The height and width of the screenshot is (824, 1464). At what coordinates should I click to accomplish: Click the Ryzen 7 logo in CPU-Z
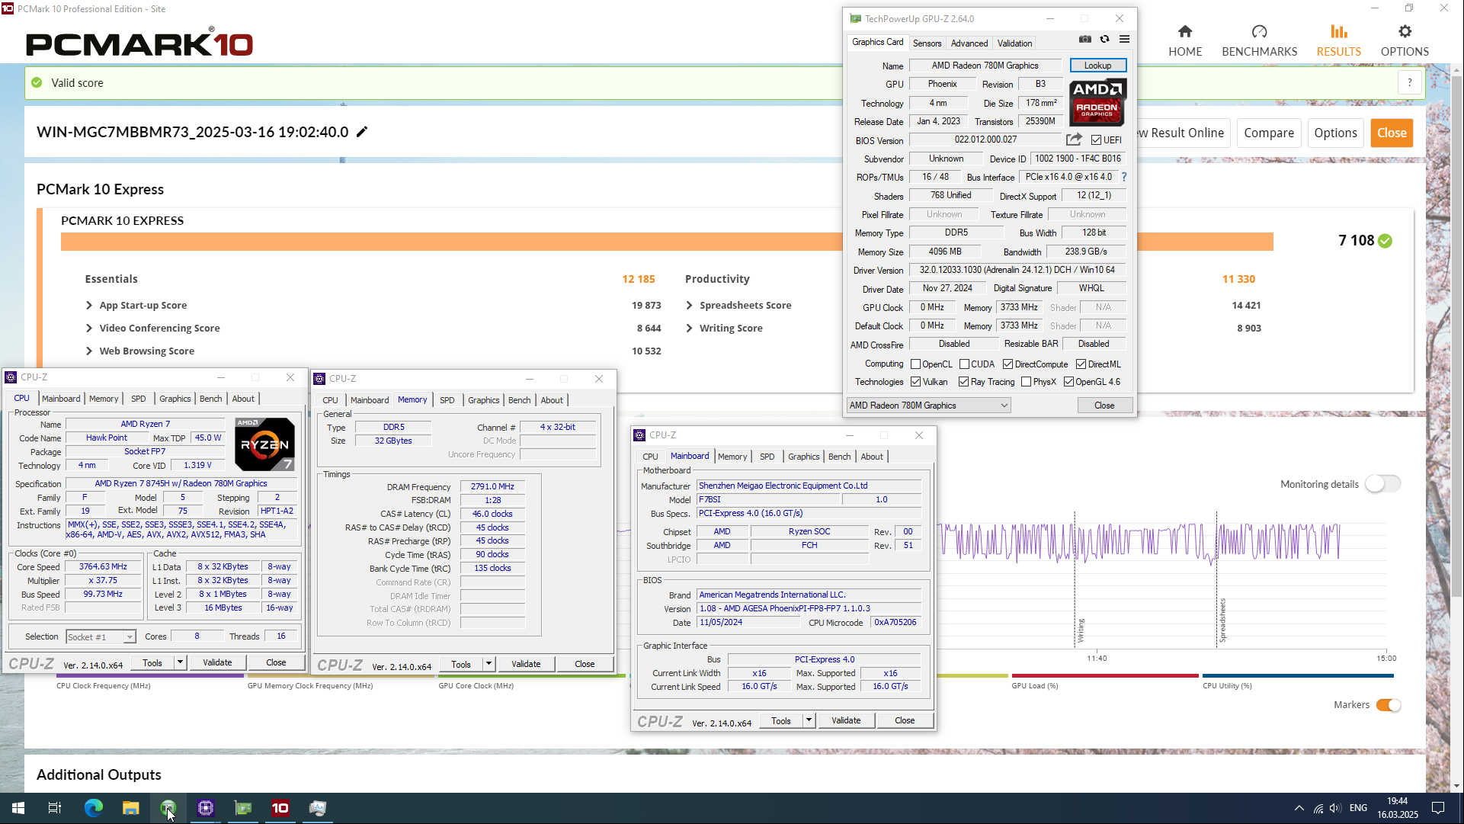[264, 444]
